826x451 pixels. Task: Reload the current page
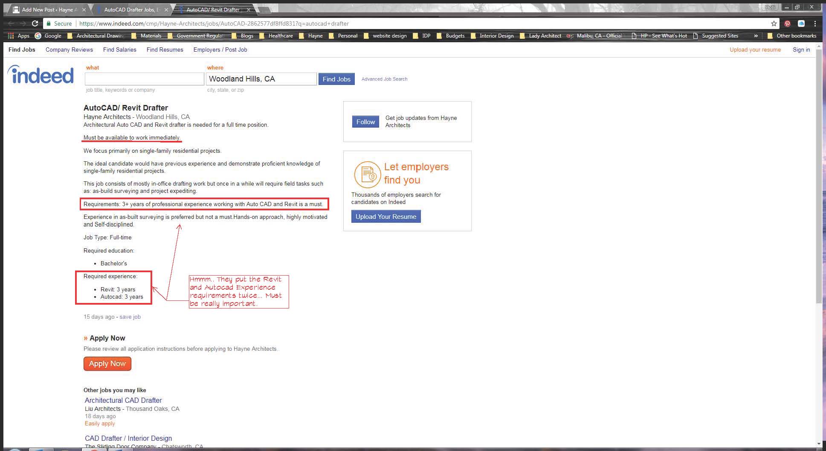click(35, 23)
